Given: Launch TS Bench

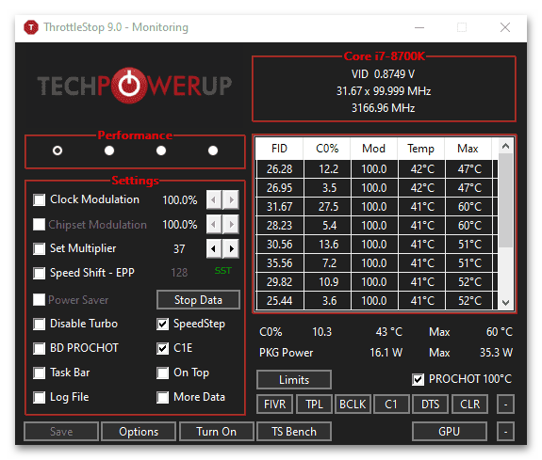Looking at the screenshot, I should 294,432.
